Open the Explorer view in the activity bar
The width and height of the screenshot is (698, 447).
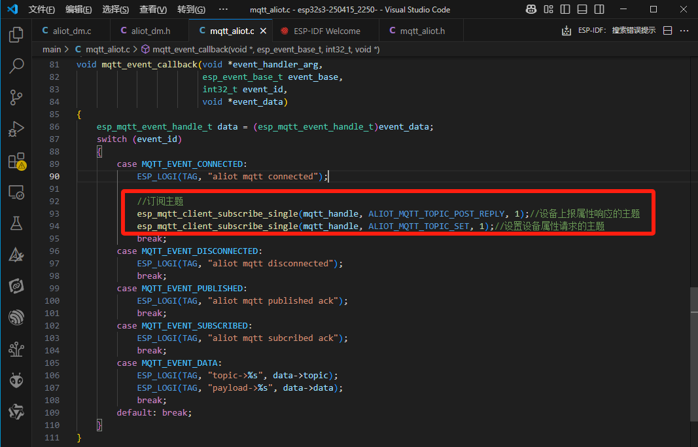pos(16,34)
